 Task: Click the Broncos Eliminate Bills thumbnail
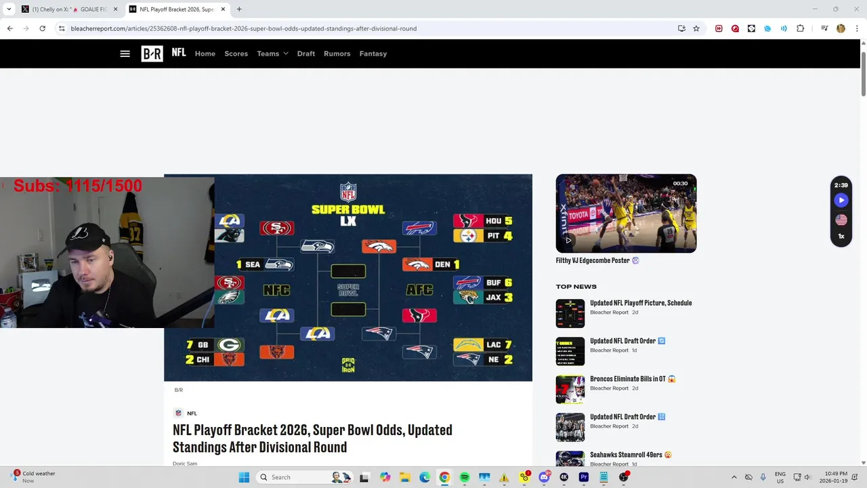[x=570, y=390]
